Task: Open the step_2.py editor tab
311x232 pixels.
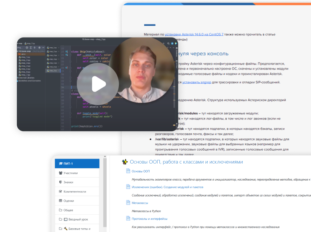Action: (x=53, y=51)
